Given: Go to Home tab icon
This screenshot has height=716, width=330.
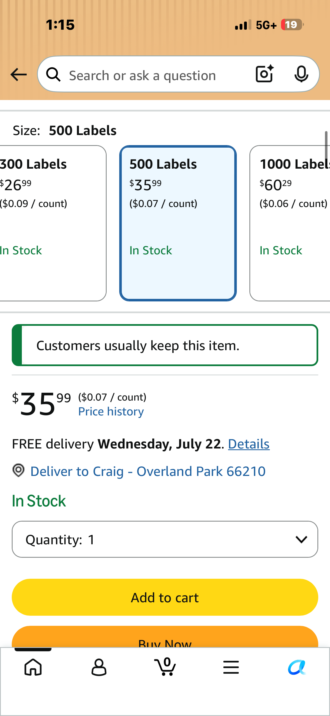Looking at the screenshot, I should (x=33, y=667).
